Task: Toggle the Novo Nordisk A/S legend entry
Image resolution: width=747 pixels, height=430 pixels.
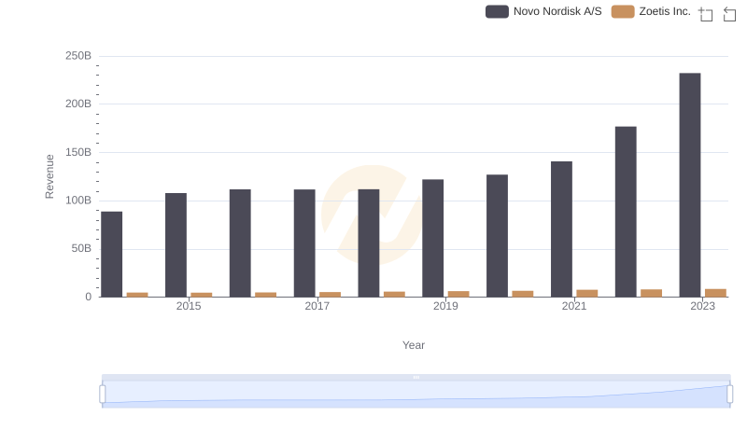Action: (x=543, y=11)
